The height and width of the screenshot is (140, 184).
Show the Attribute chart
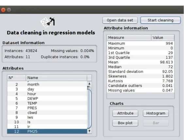click(125, 113)
